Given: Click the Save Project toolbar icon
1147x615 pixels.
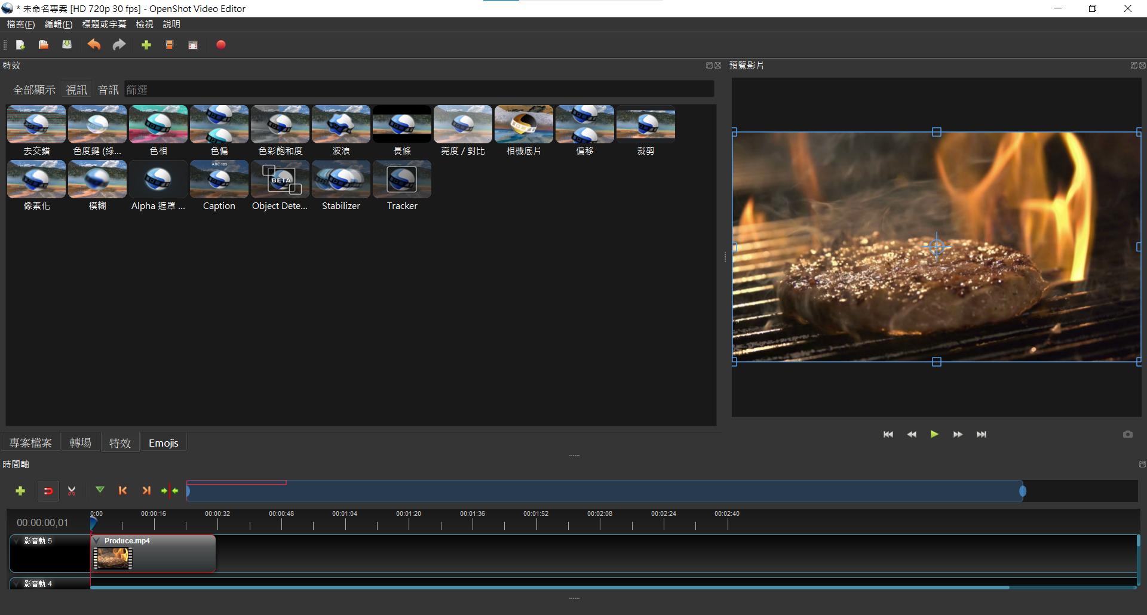Looking at the screenshot, I should [67, 45].
